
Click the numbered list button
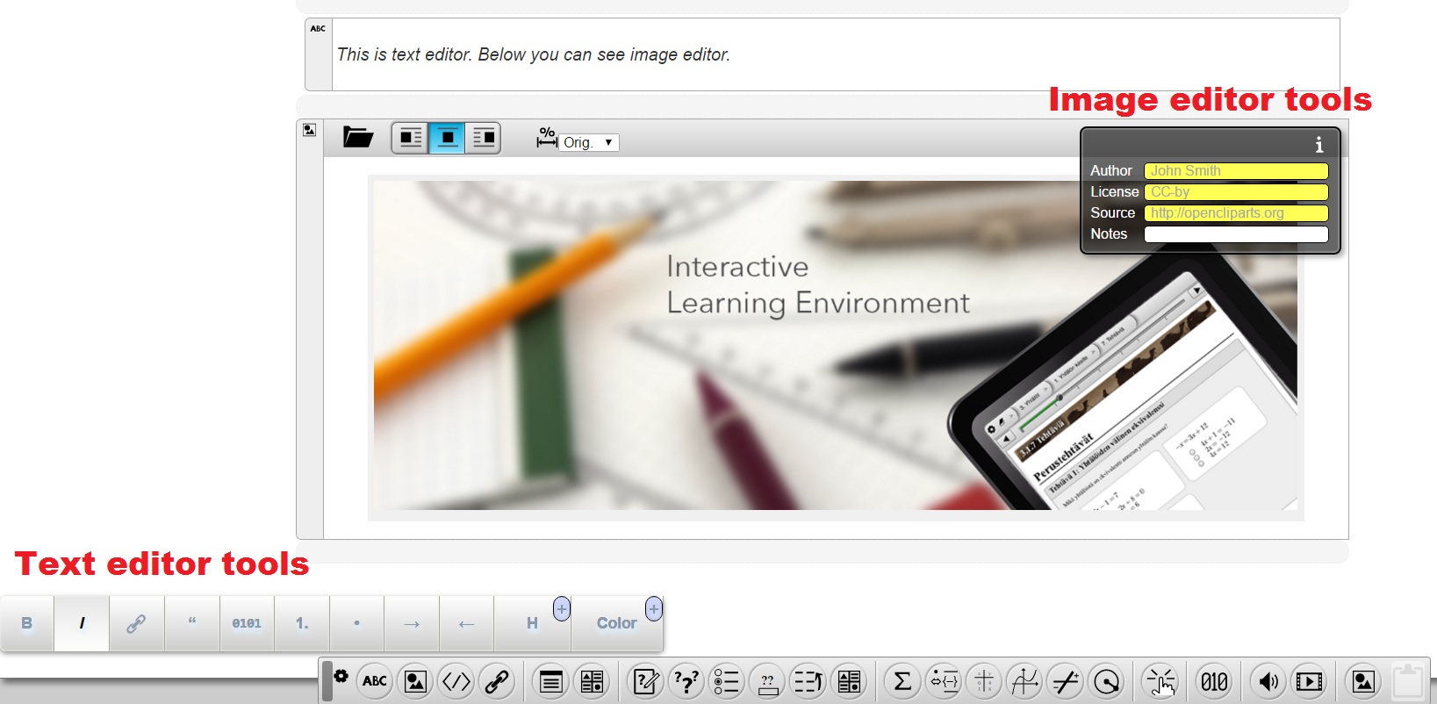[302, 623]
